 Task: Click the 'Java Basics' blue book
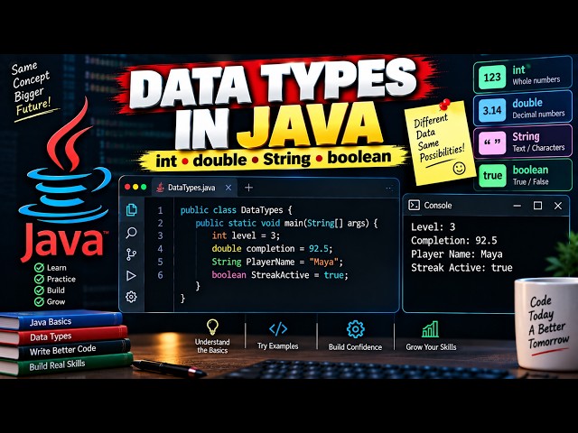(61, 320)
